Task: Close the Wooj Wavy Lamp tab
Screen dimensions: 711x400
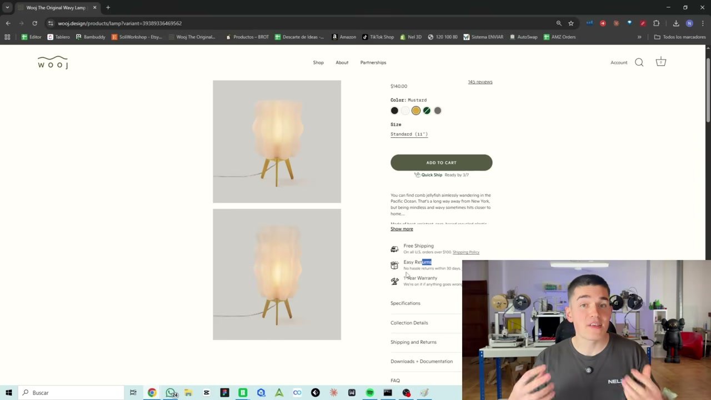Action: [94, 8]
